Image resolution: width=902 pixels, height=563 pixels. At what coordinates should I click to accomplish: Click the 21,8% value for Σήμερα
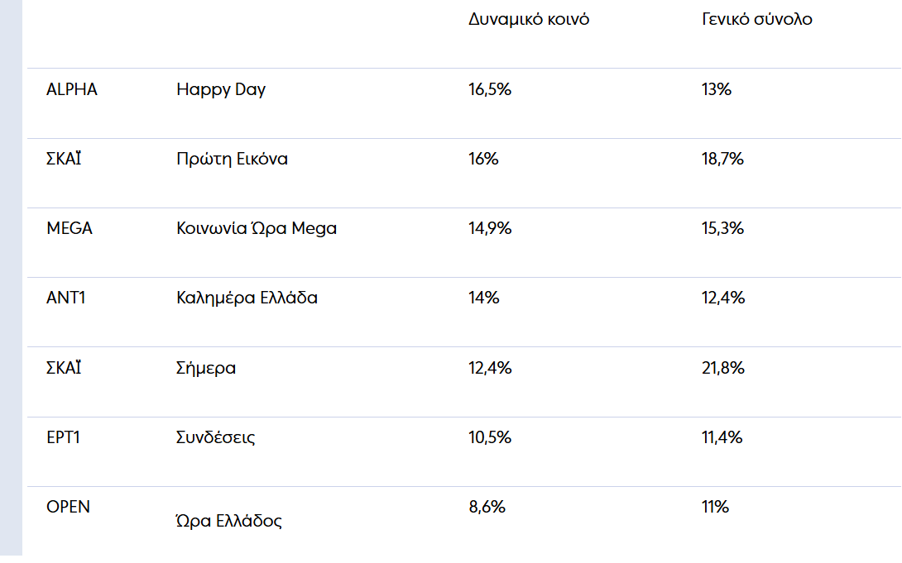tap(722, 368)
